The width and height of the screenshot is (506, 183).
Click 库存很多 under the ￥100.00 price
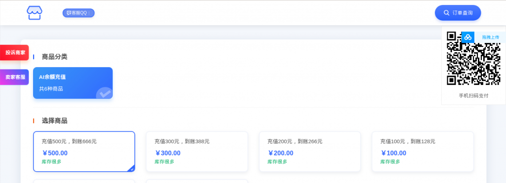(x=390, y=162)
